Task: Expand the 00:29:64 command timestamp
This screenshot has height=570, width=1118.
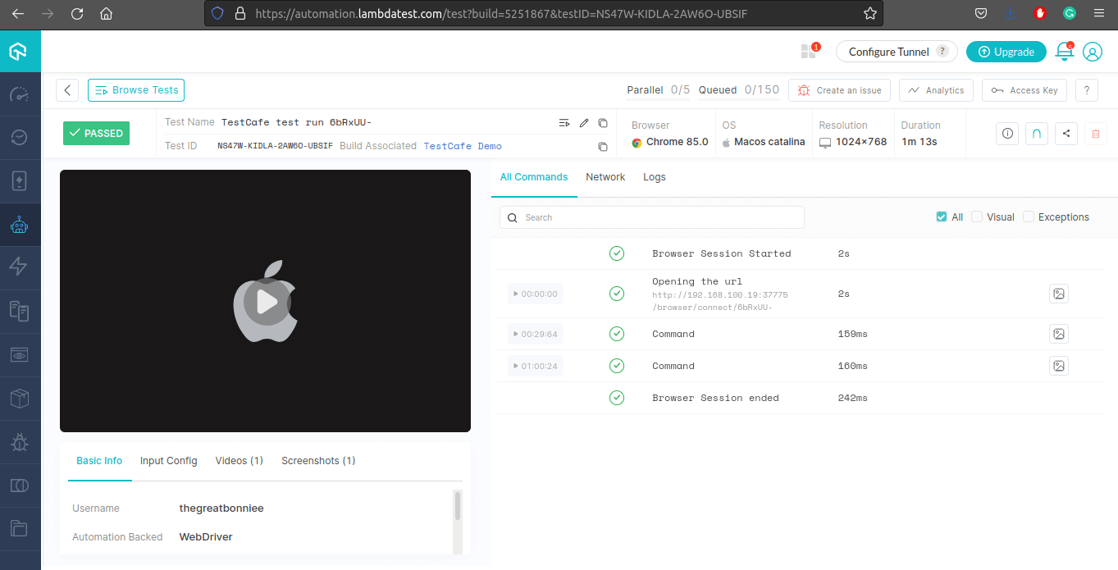Action: click(x=535, y=334)
